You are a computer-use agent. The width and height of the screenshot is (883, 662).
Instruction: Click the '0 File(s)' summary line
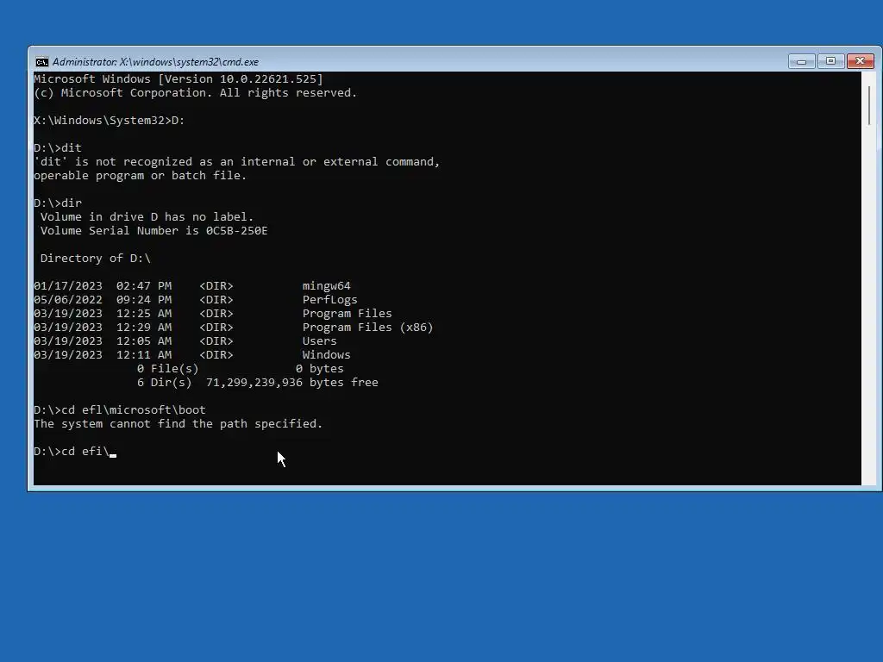tap(240, 369)
